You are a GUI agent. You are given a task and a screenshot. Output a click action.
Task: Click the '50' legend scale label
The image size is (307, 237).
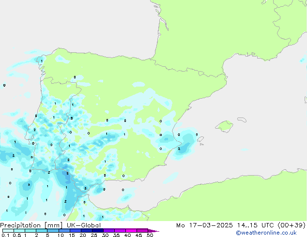click(x=150, y=235)
